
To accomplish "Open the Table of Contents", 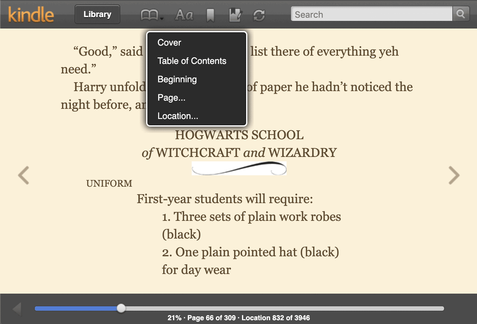I will (x=192, y=61).
